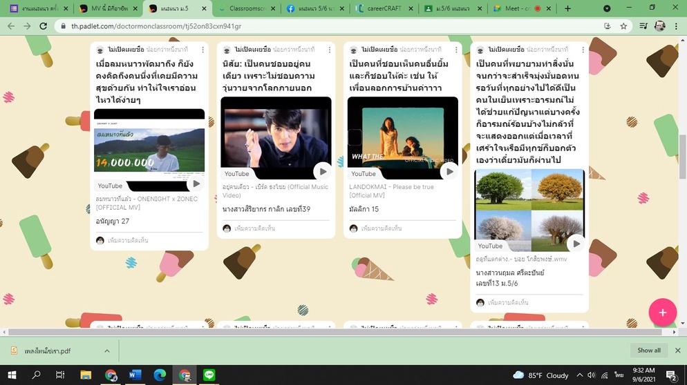This screenshot has height=385, width=687.
Task: Add a comment on the นางสาวสิริยากร post
Action: pyautogui.click(x=254, y=228)
